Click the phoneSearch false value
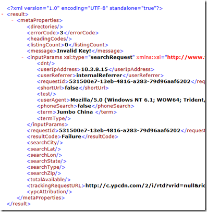207x212 pixels. [84, 106]
